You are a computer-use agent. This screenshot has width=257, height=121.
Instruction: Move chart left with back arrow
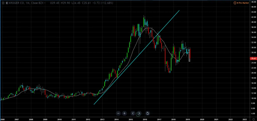133,113
